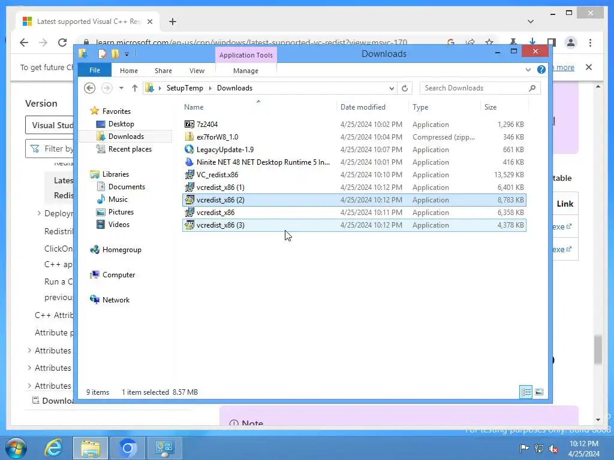
Task: Open recent locations dropdown arrow
Action: tap(121, 88)
